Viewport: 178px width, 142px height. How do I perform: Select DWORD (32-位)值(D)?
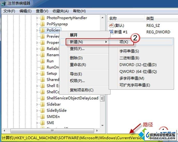(x=141, y=65)
